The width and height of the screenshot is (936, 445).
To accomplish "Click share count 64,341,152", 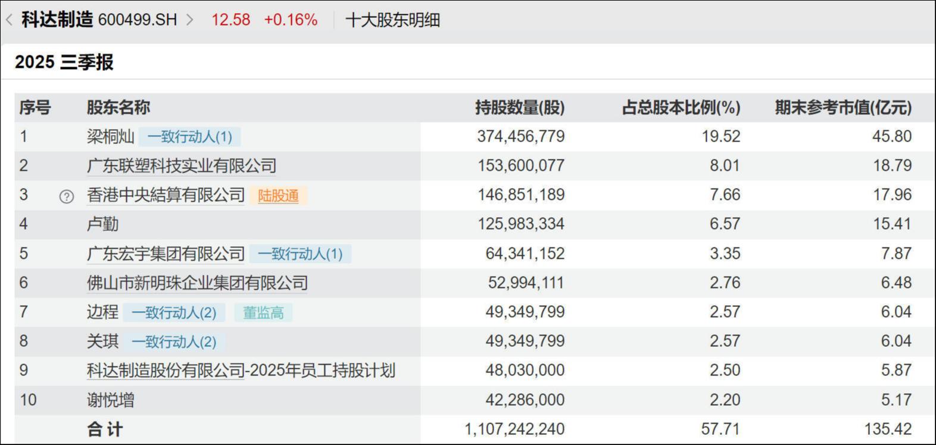I will (525, 253).
